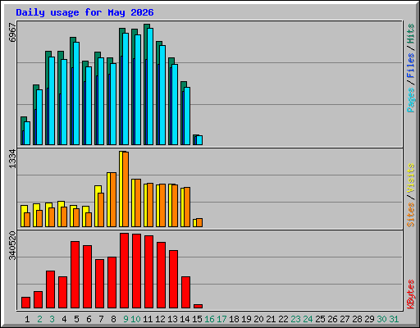
Task: Click the 'Visits' legend label
Action: click(411, 179)
